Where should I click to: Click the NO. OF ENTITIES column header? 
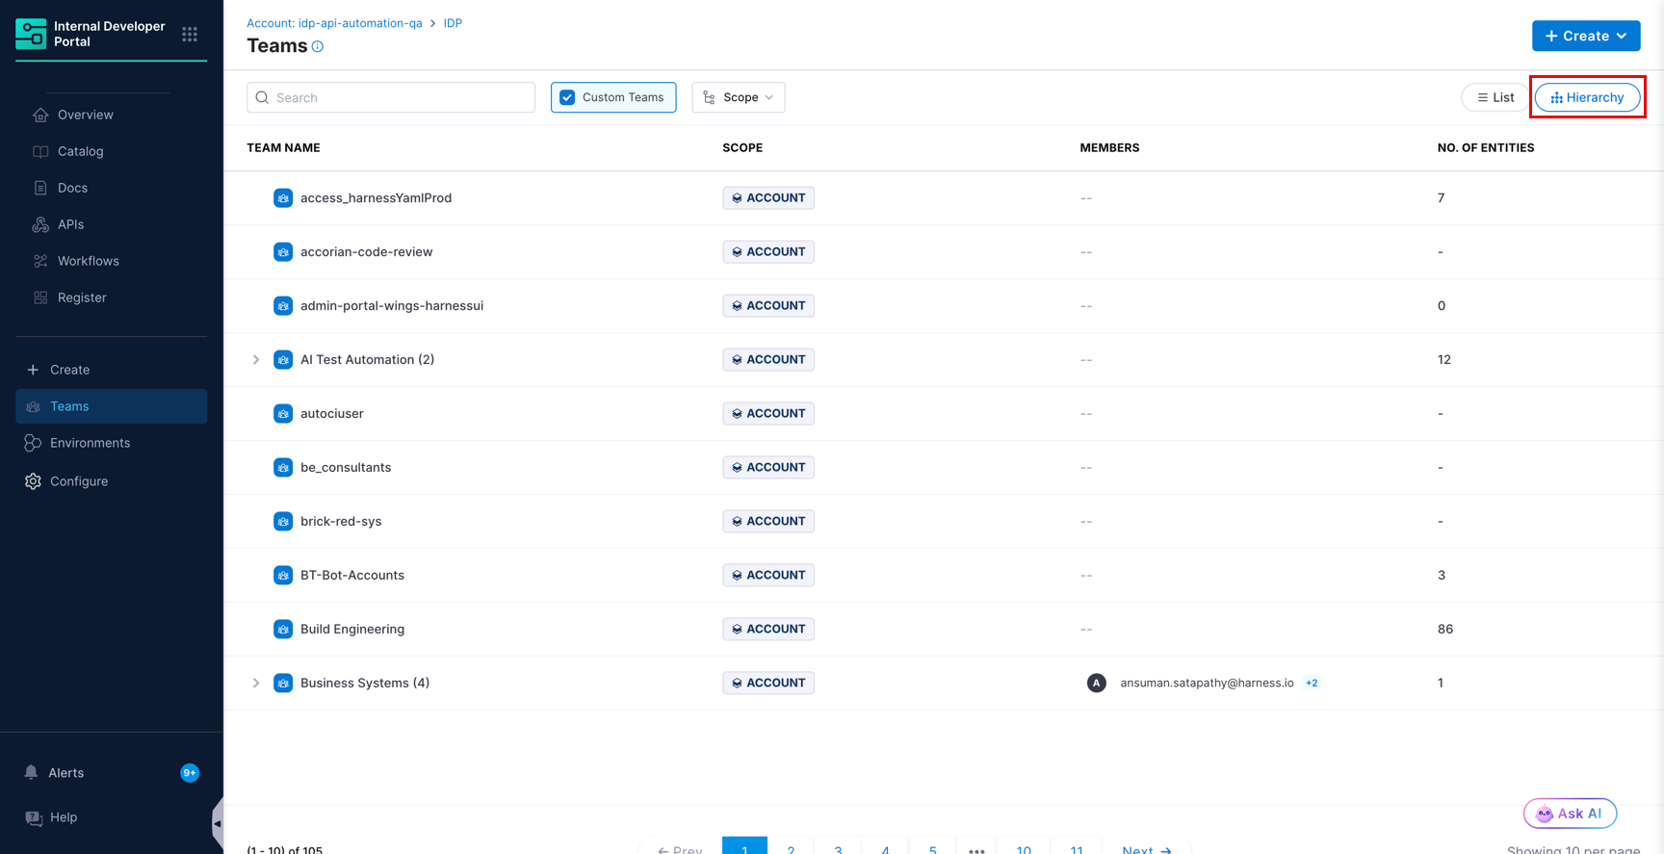(x=1486, y=148)
